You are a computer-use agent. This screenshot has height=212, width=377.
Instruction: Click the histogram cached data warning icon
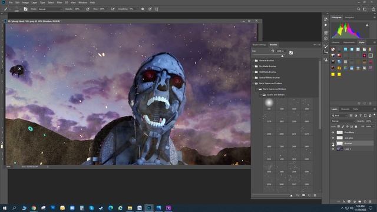tap(367, 25)
